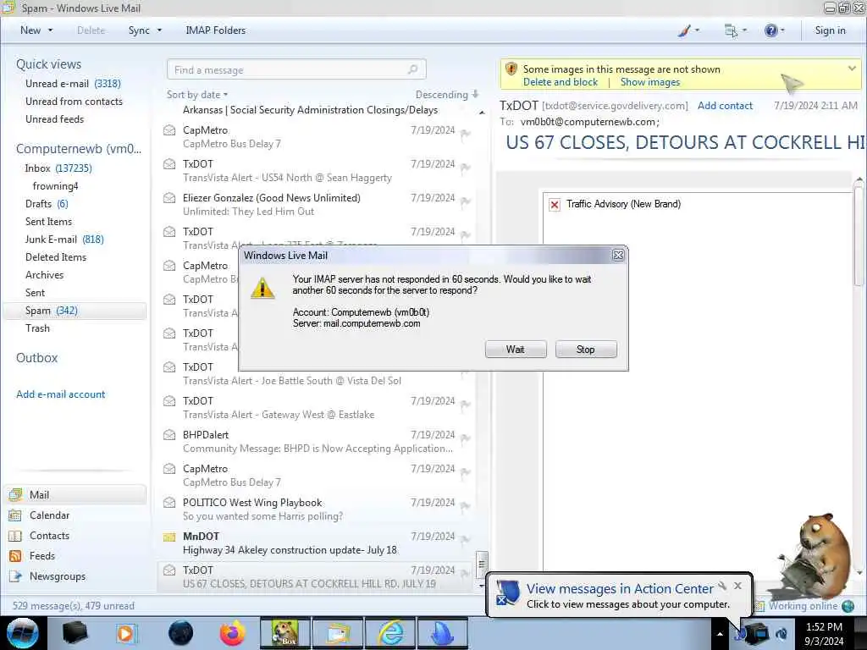Screen dimensions: 867x650
Task: Open the TxDOT Joe Battle South message
Action: pos(315,376)
